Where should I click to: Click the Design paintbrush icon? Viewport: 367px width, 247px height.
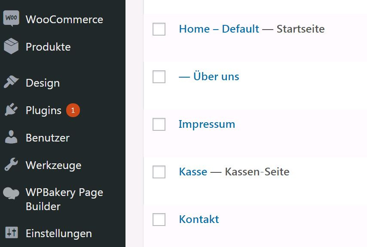coord(11,82)
